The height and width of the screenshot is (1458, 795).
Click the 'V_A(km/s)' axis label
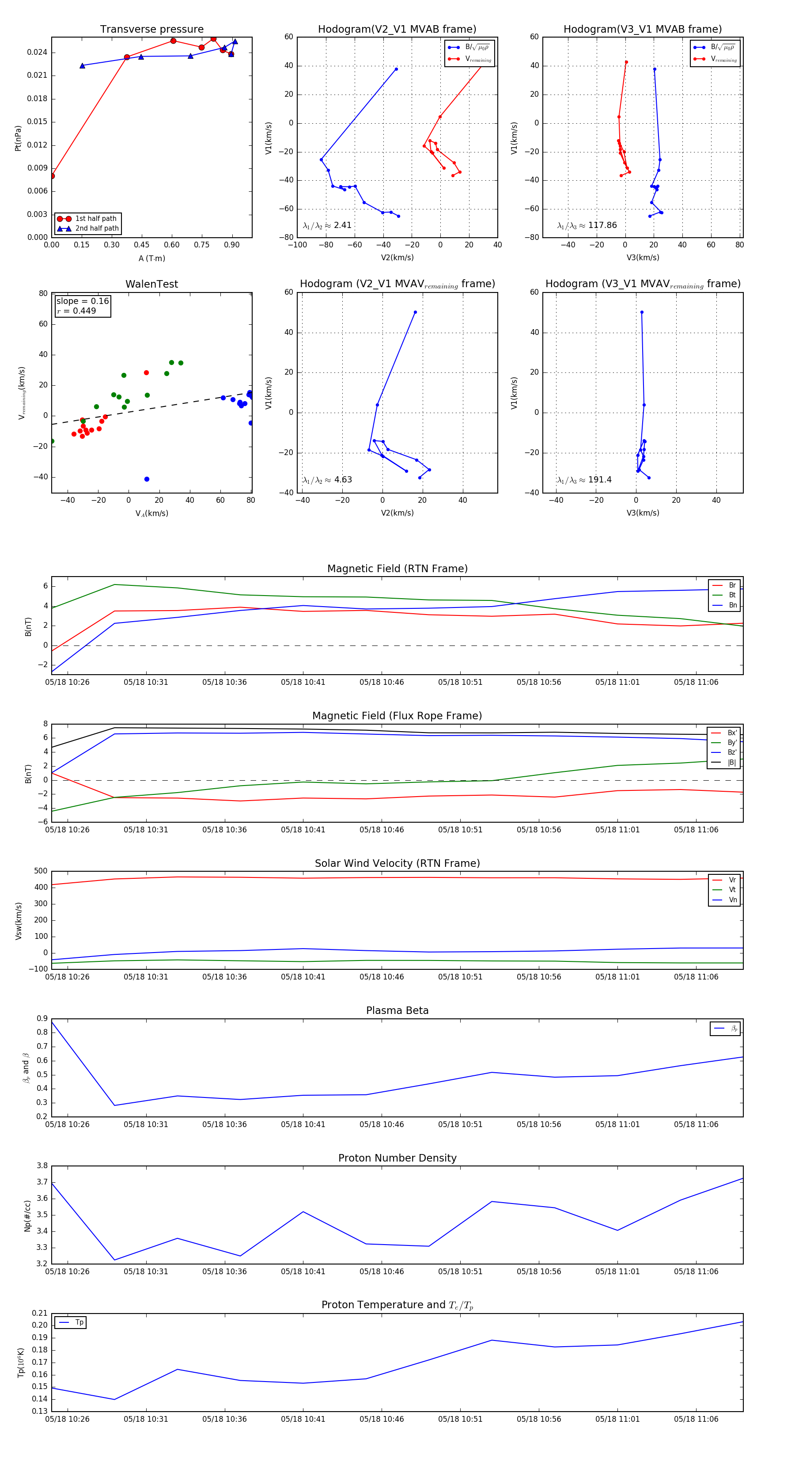click(x=151, y=513)
